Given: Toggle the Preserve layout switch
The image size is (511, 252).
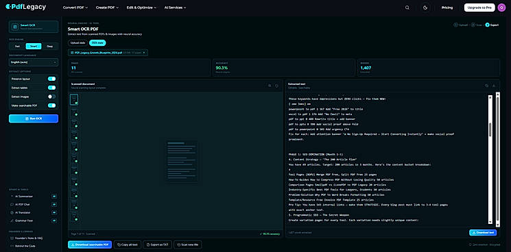Looking at the screenshot, I should pos(52,79).
